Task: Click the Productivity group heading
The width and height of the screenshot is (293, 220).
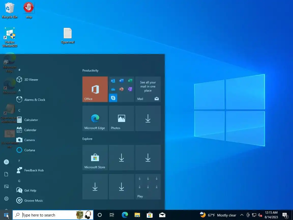Action: coord(90,71)
